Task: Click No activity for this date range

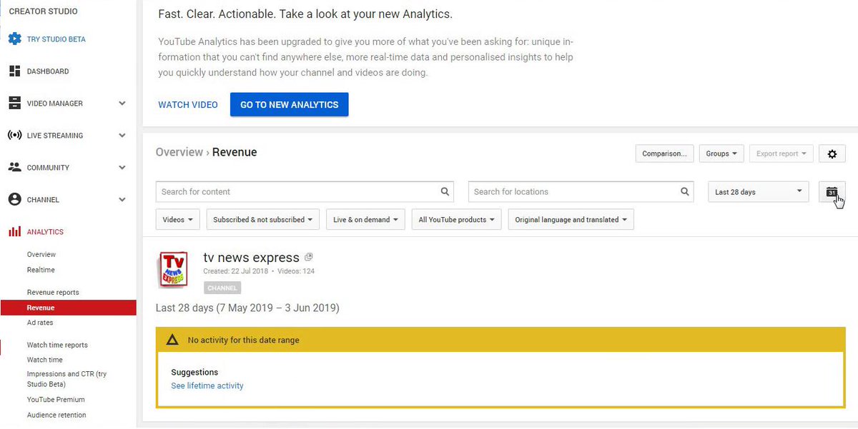Action: [244, 340]
